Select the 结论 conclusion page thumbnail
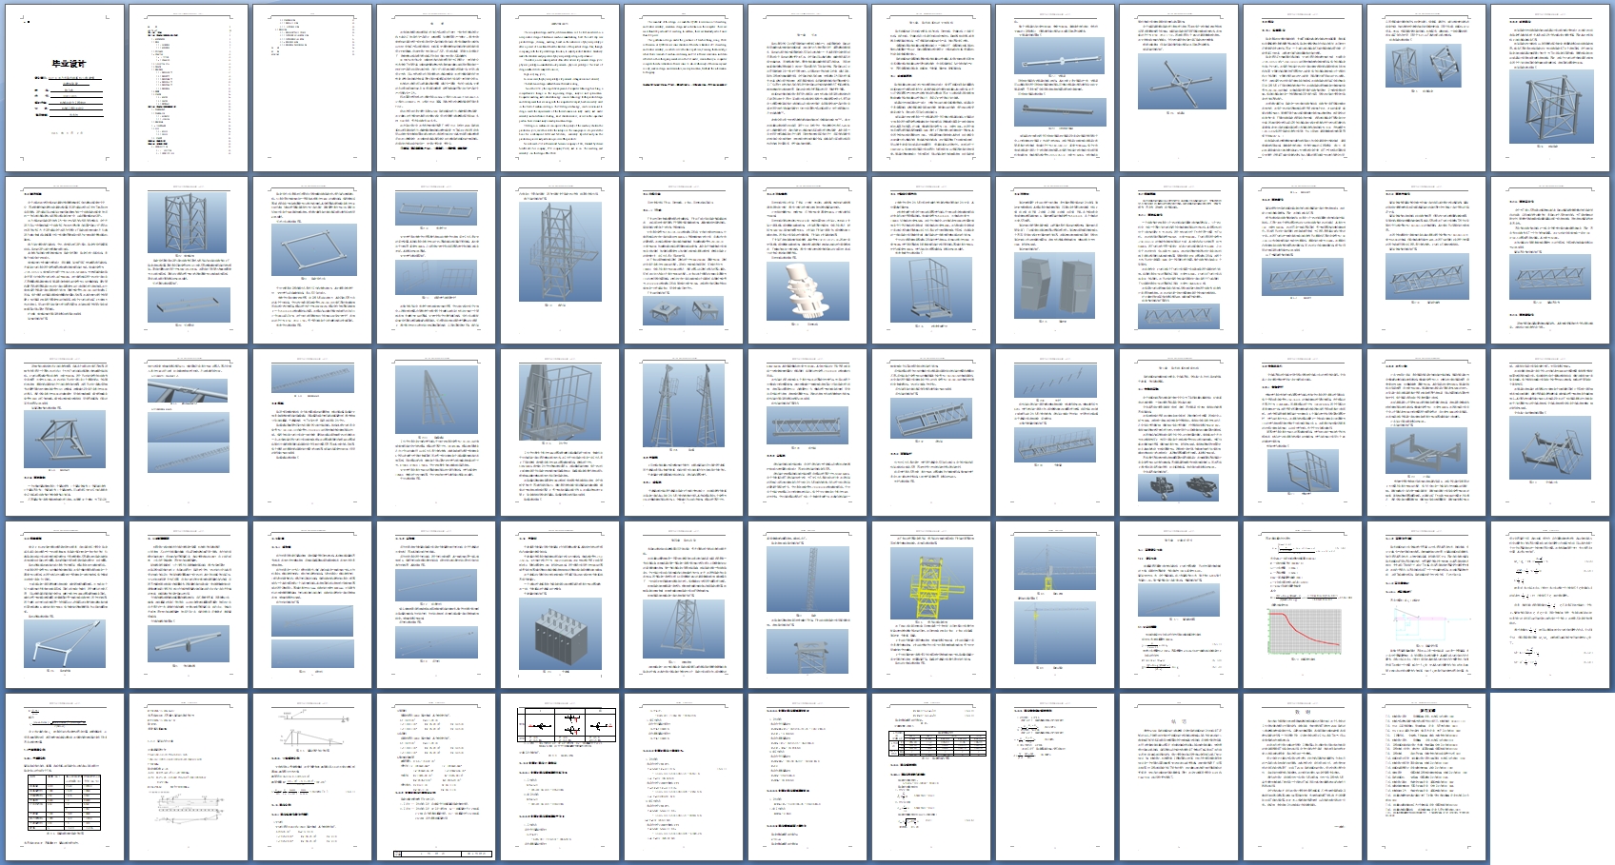The width and height of the screenshot is (1615, 865). click(x=1179, y=777)
